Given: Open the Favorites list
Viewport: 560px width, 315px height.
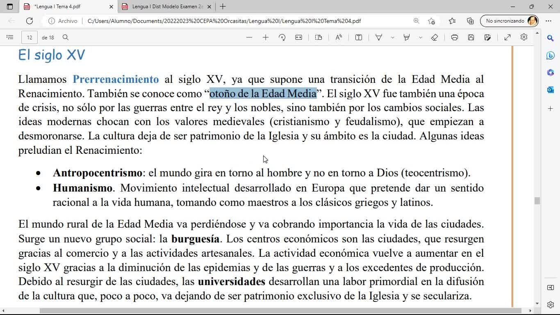Looking at the screenshot, I should pos(452,21).
